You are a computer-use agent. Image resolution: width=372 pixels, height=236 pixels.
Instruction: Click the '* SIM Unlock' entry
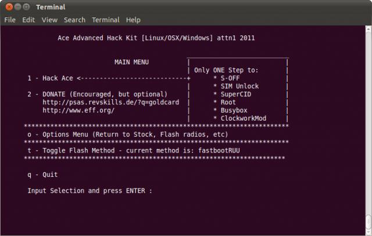(236, 86)
